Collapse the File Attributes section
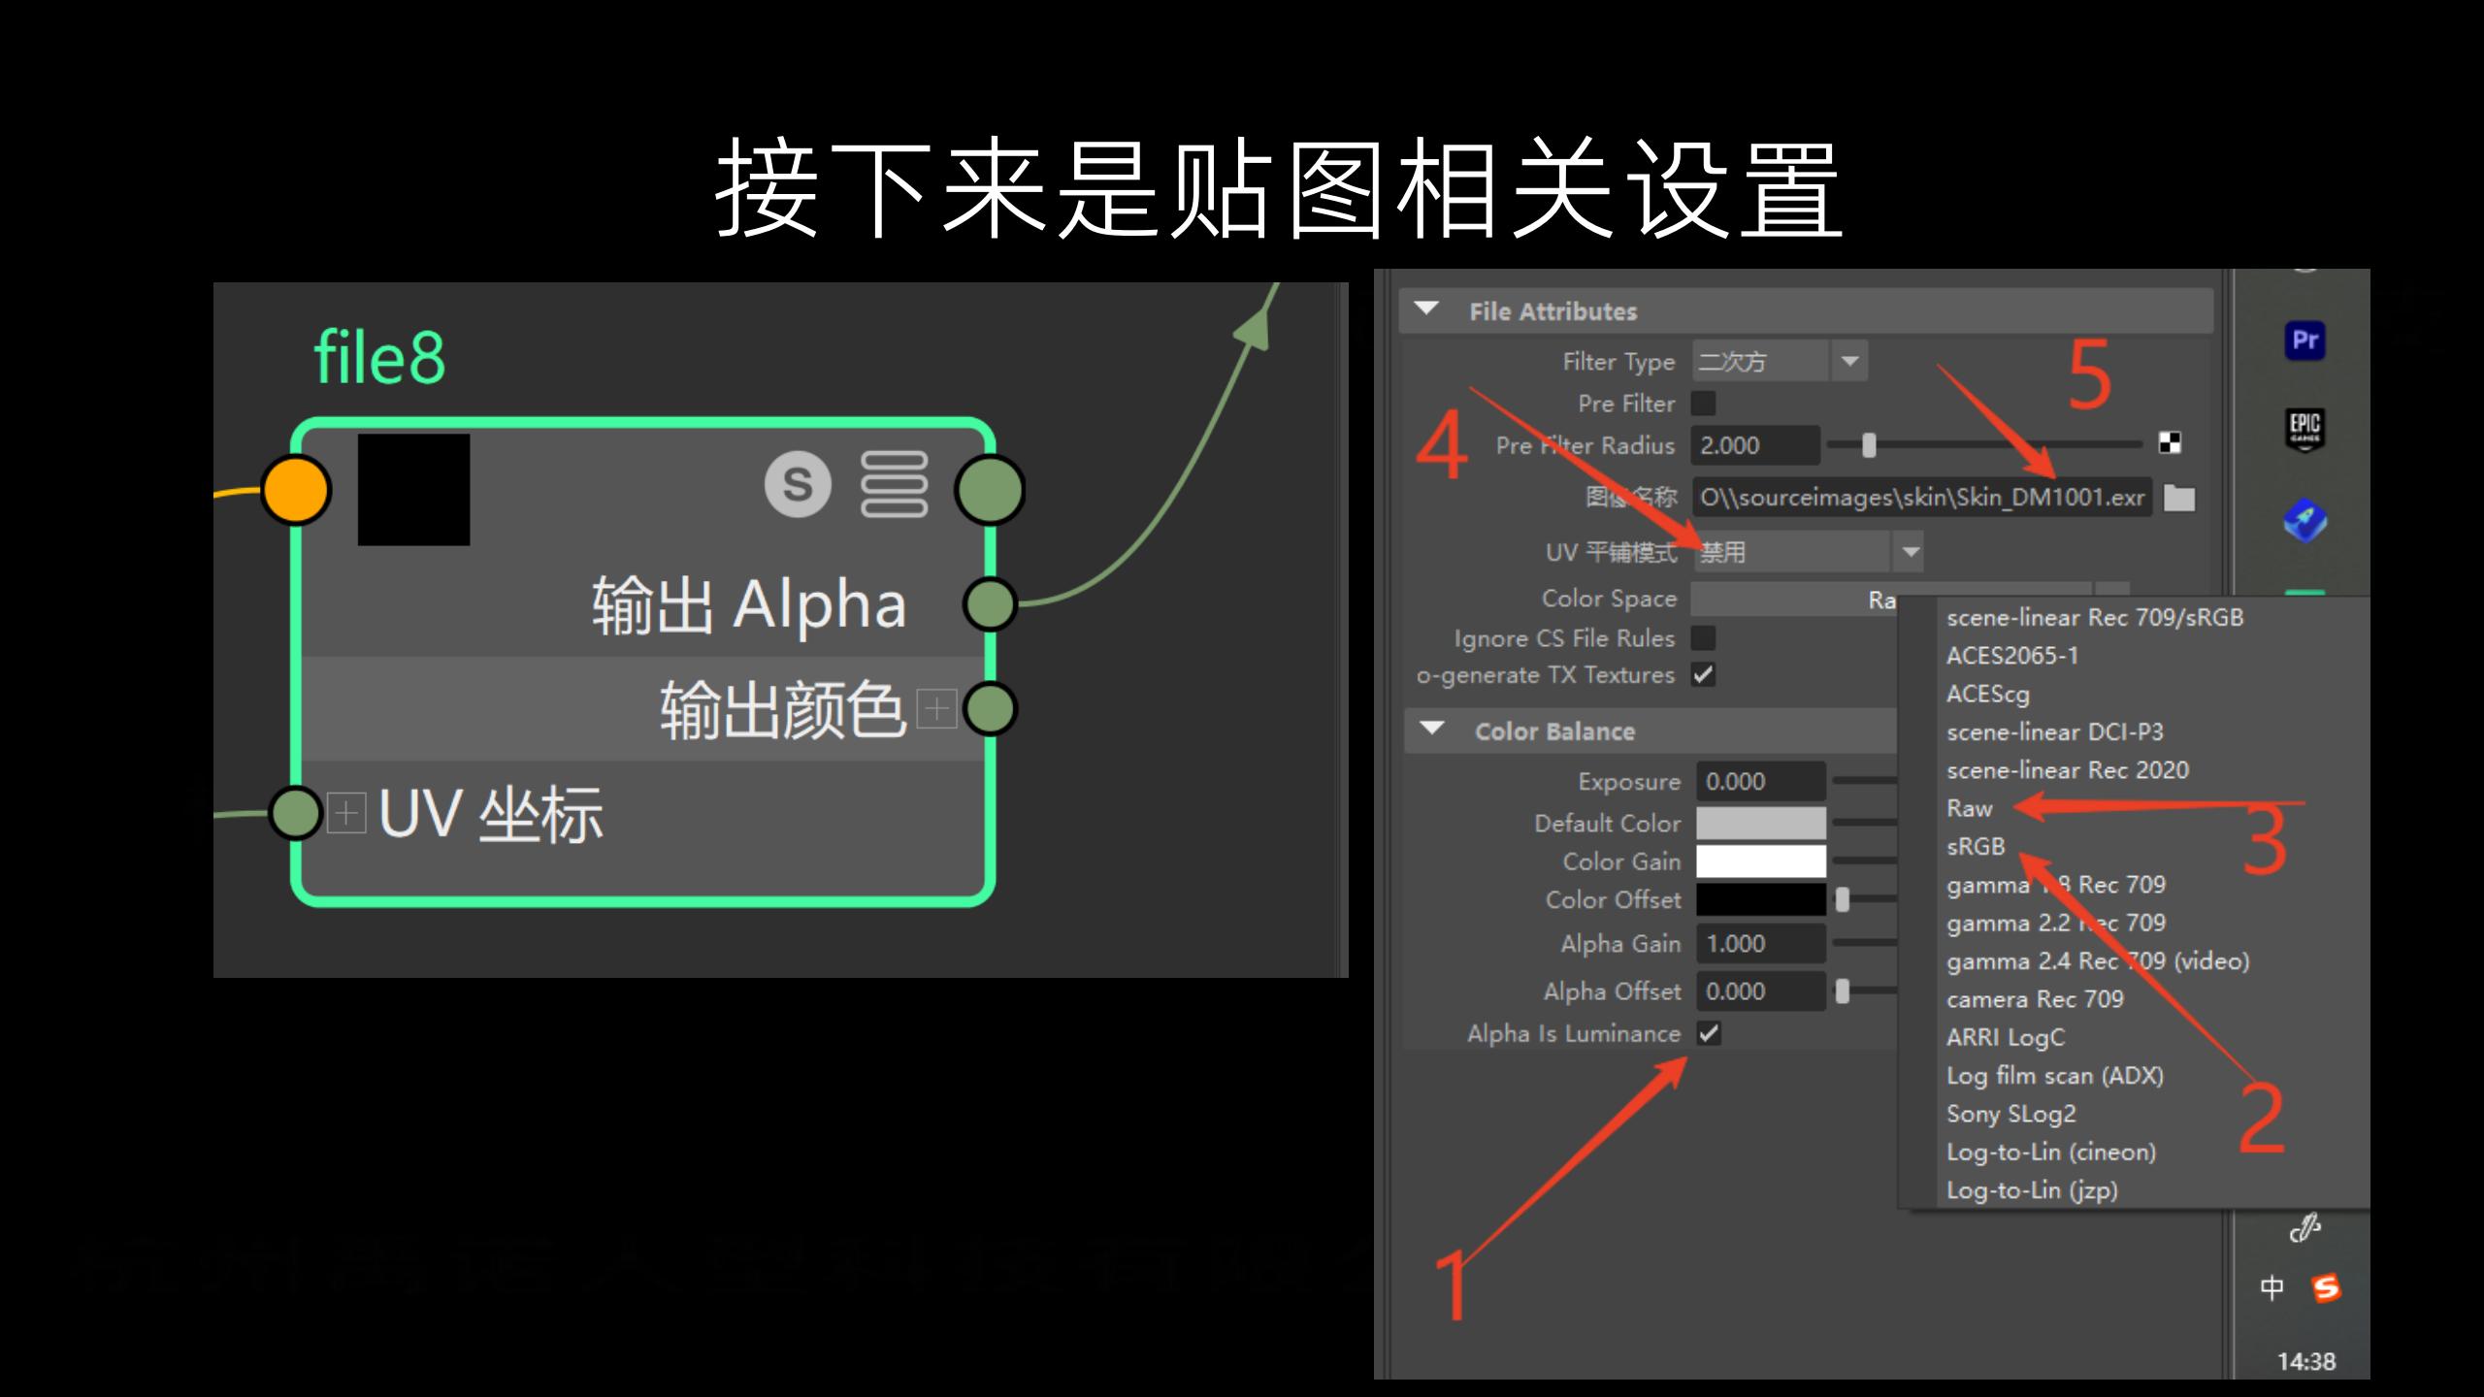The height and width of the screenshot is (1397, 2484). pos(1426,309)
